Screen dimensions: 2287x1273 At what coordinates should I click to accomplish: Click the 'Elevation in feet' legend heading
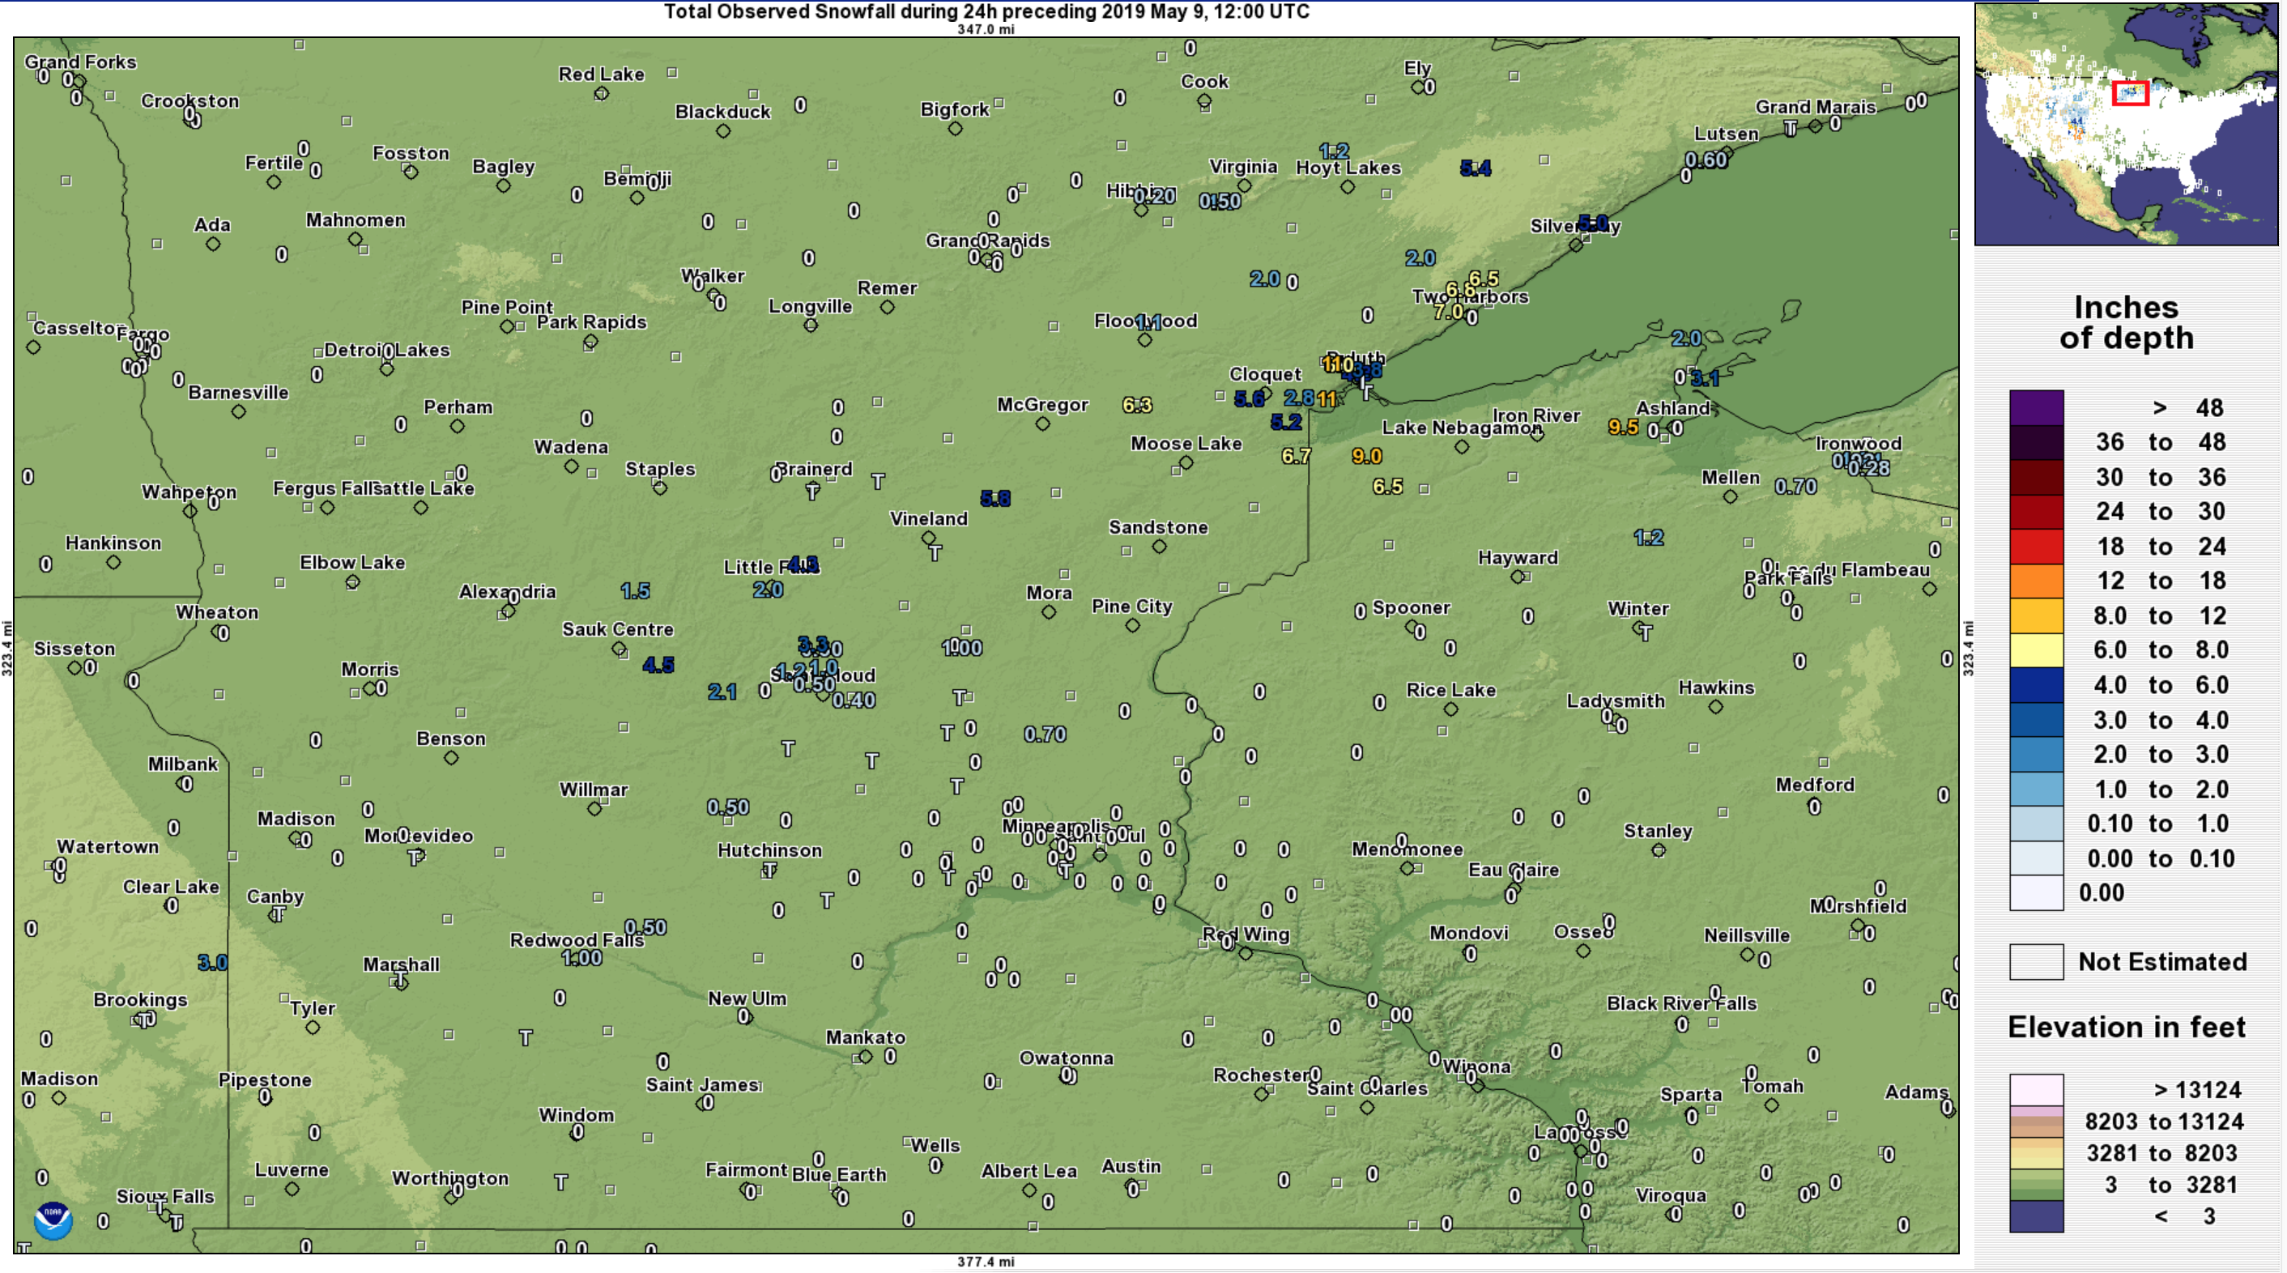2127,1027
